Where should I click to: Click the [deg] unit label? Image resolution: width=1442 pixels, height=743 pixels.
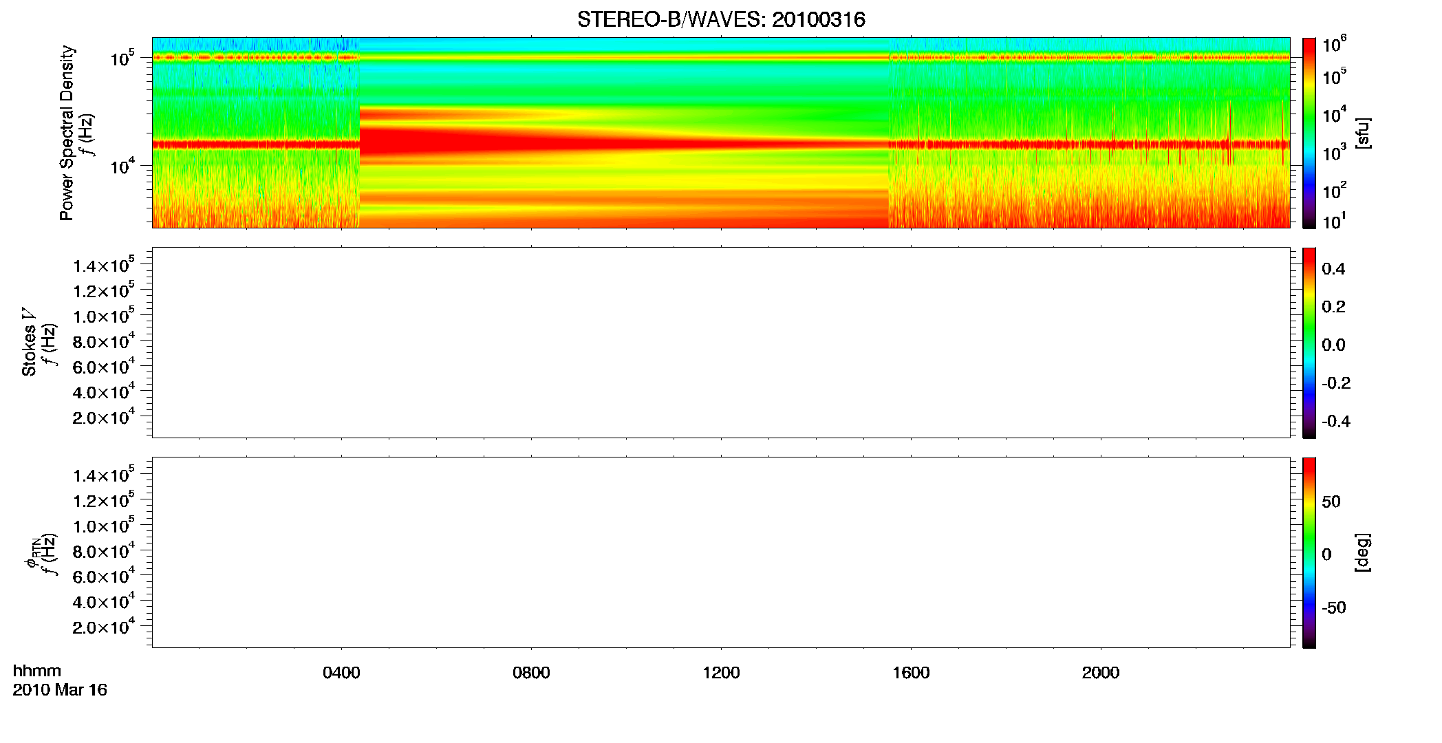(1363, 552)
